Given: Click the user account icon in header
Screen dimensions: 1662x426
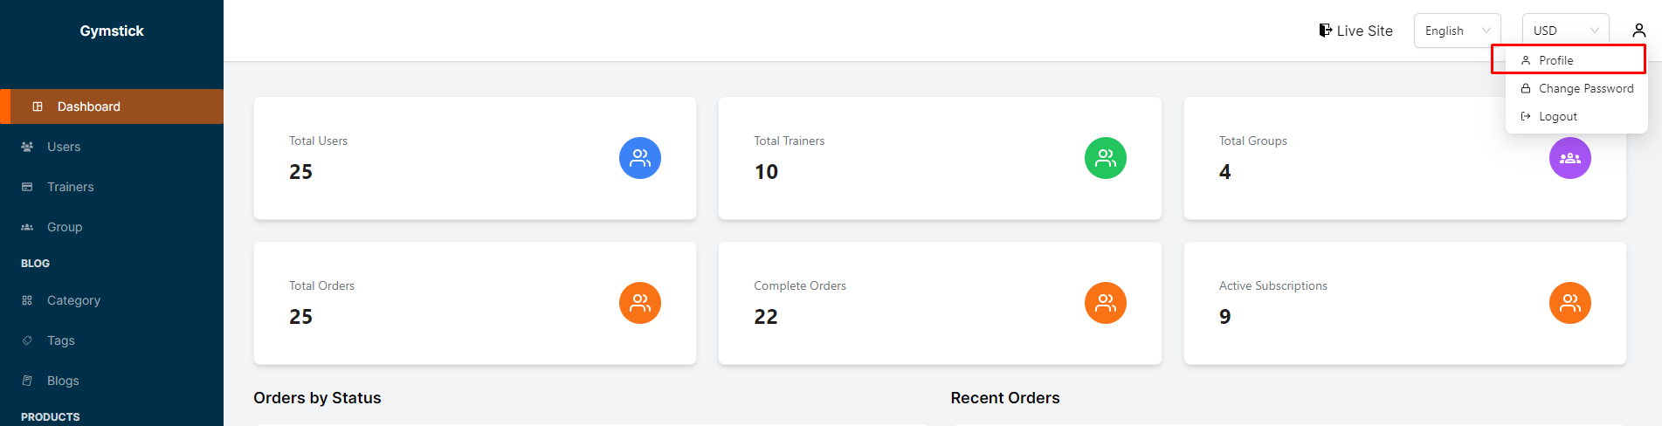Looking at the screenshot, I should 1638,31.
